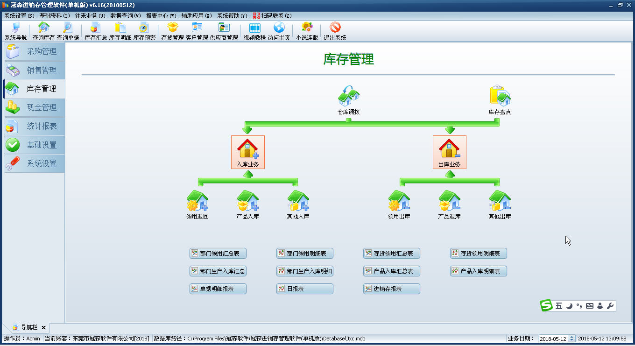635x346 pixels.
Task: Click 访问主页 toolbar icon
Action: pos(279,31)
